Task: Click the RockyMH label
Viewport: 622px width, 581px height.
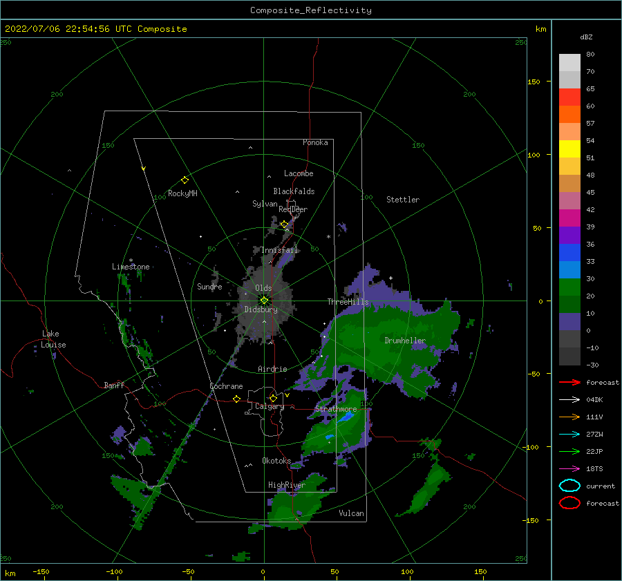Action: click(182, 193)
